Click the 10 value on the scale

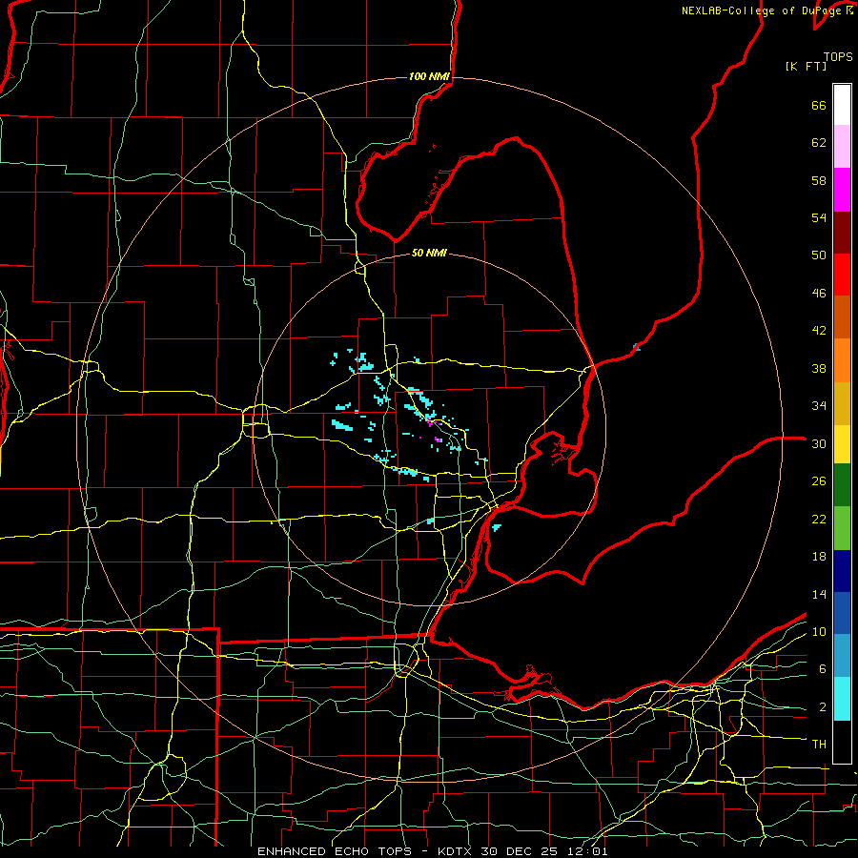coord(819,632)
